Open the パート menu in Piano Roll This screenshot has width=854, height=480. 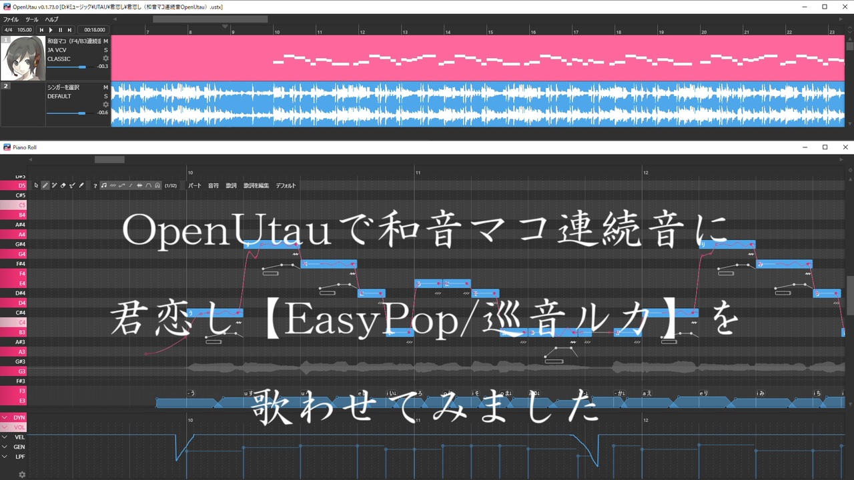[195, 185]
